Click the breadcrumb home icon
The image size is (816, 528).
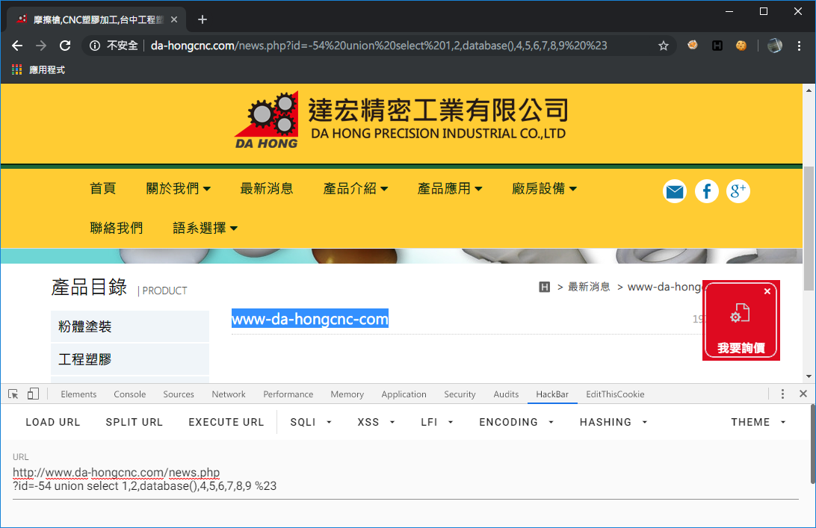[544, 287]
